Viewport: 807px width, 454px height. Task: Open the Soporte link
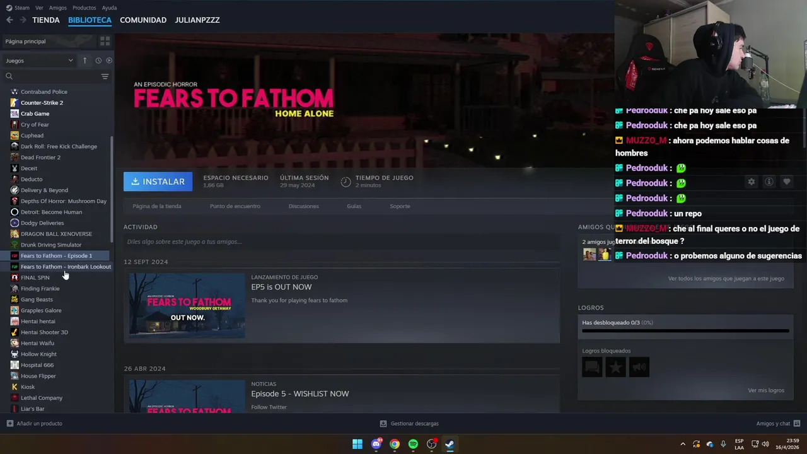click(x=400, y=206)
